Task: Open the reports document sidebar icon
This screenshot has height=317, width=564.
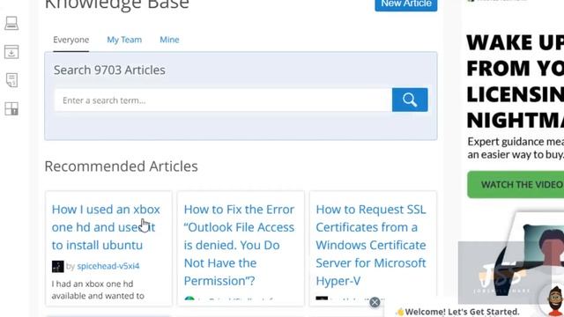Action: pyautogui.click(x=11, y=80)
